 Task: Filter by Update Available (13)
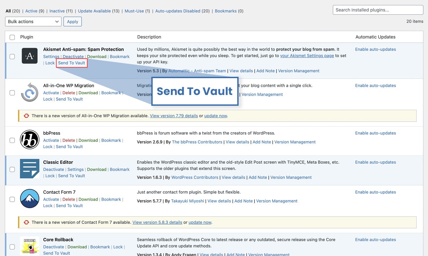point(99,11)
